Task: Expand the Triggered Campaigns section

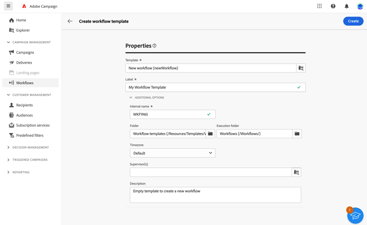Action: 8,160
